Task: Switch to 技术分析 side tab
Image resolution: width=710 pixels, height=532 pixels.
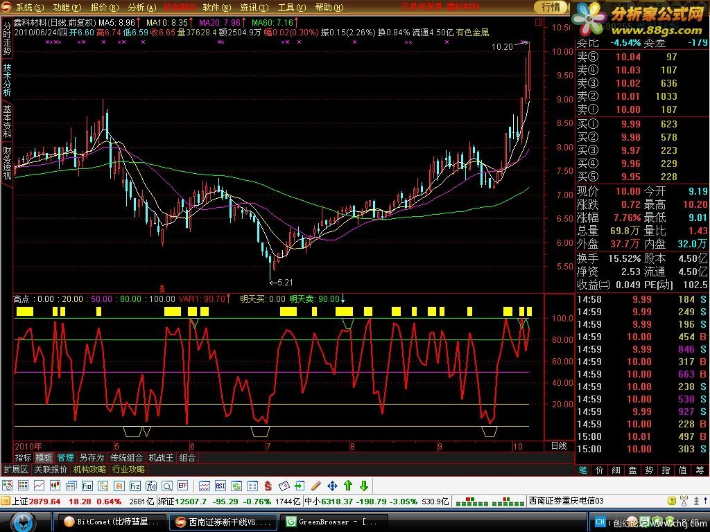Action: tap(7, 80)
